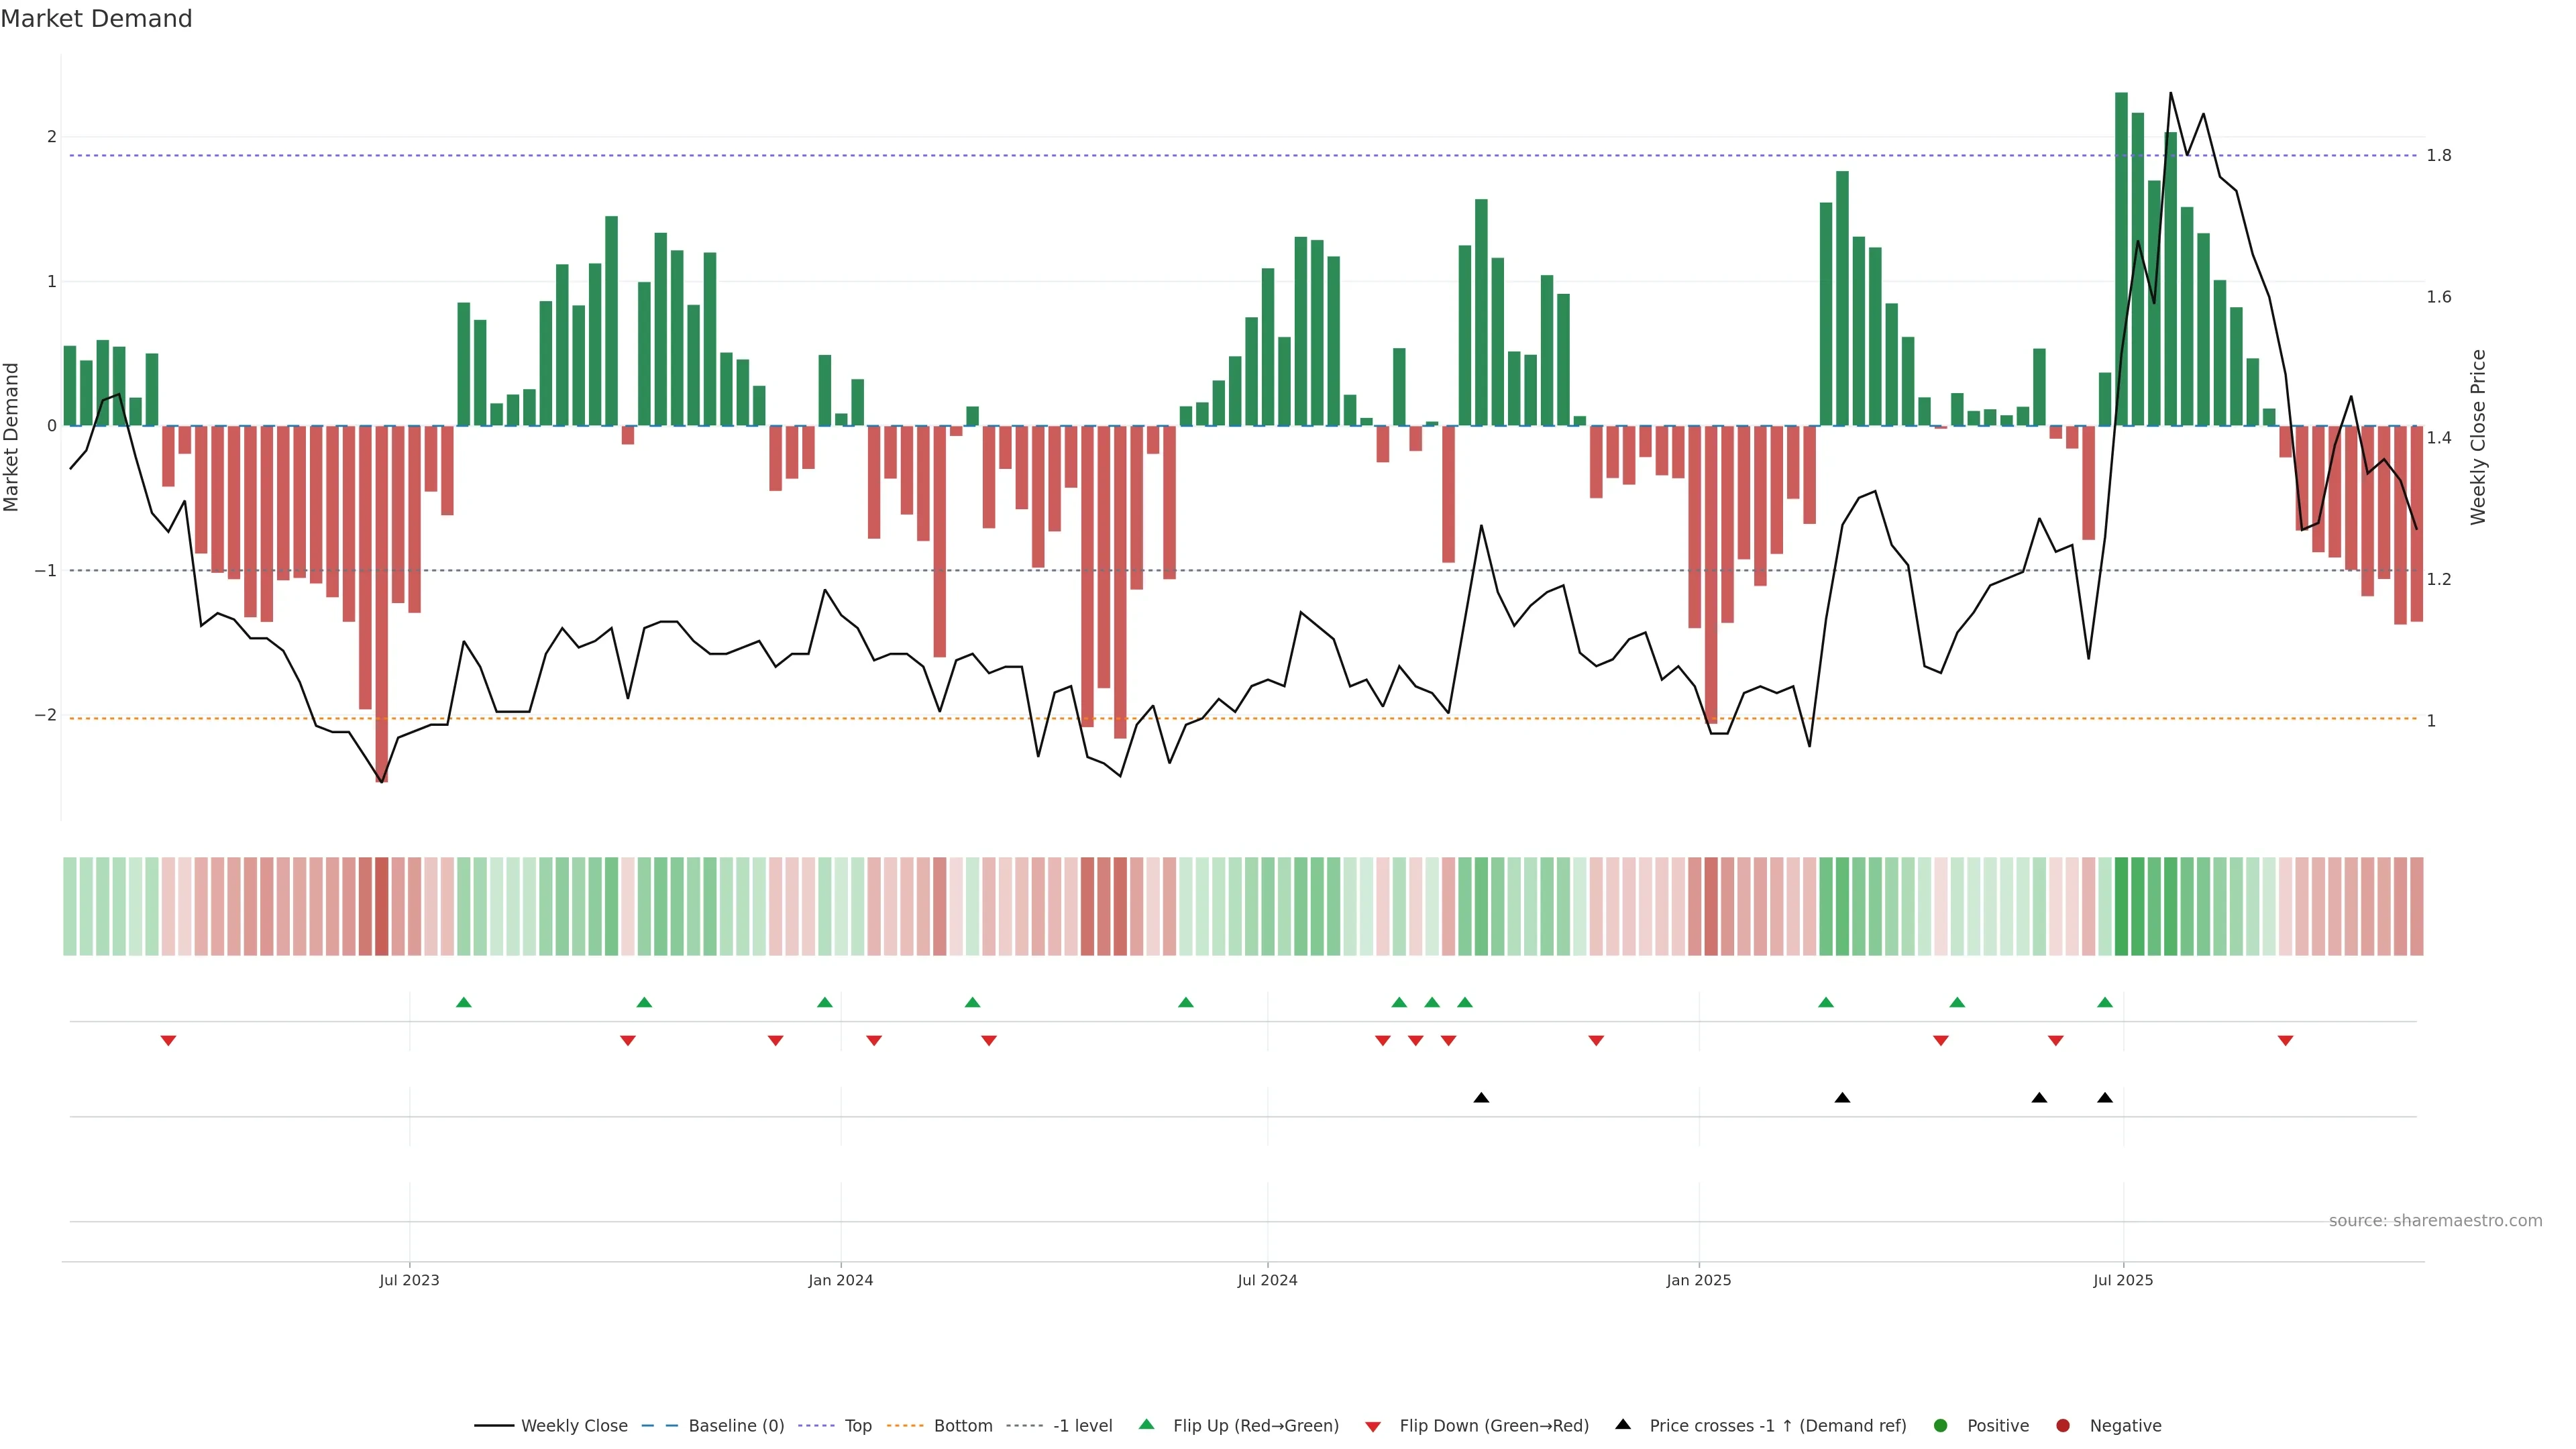Click last black price-cross marker before Jul 2025
This screenshot has width=2576, height=1449.
(2105, 1098)
